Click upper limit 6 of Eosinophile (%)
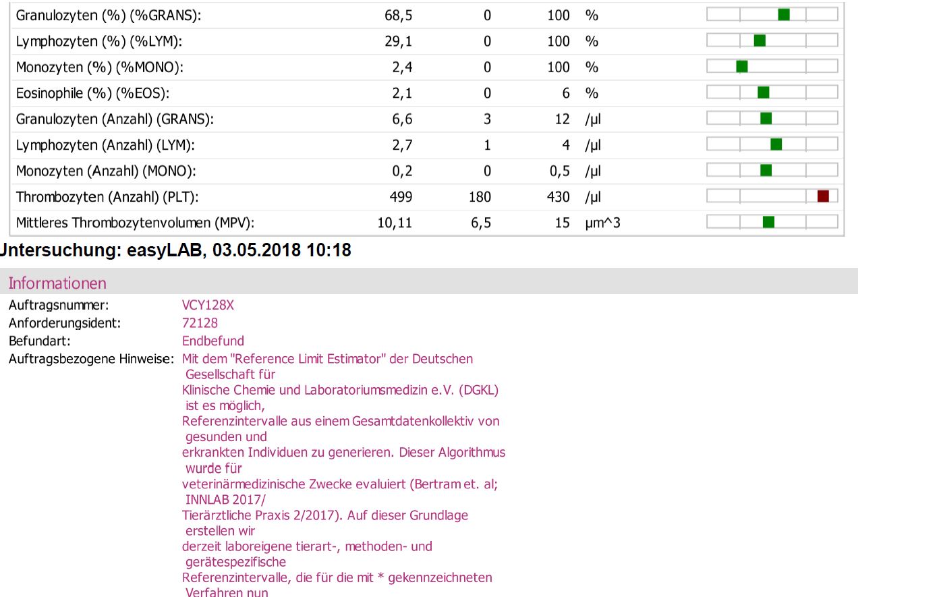This screenshot has width=939, height=597. pyautogui.click(x=566, y=94)
